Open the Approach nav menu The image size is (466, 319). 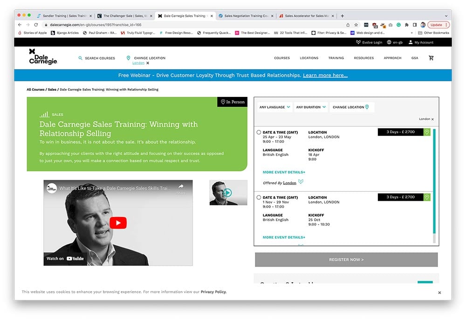coord(392,58)
